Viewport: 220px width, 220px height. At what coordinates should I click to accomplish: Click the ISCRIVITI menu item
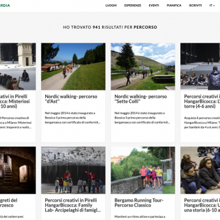(195, 5)
